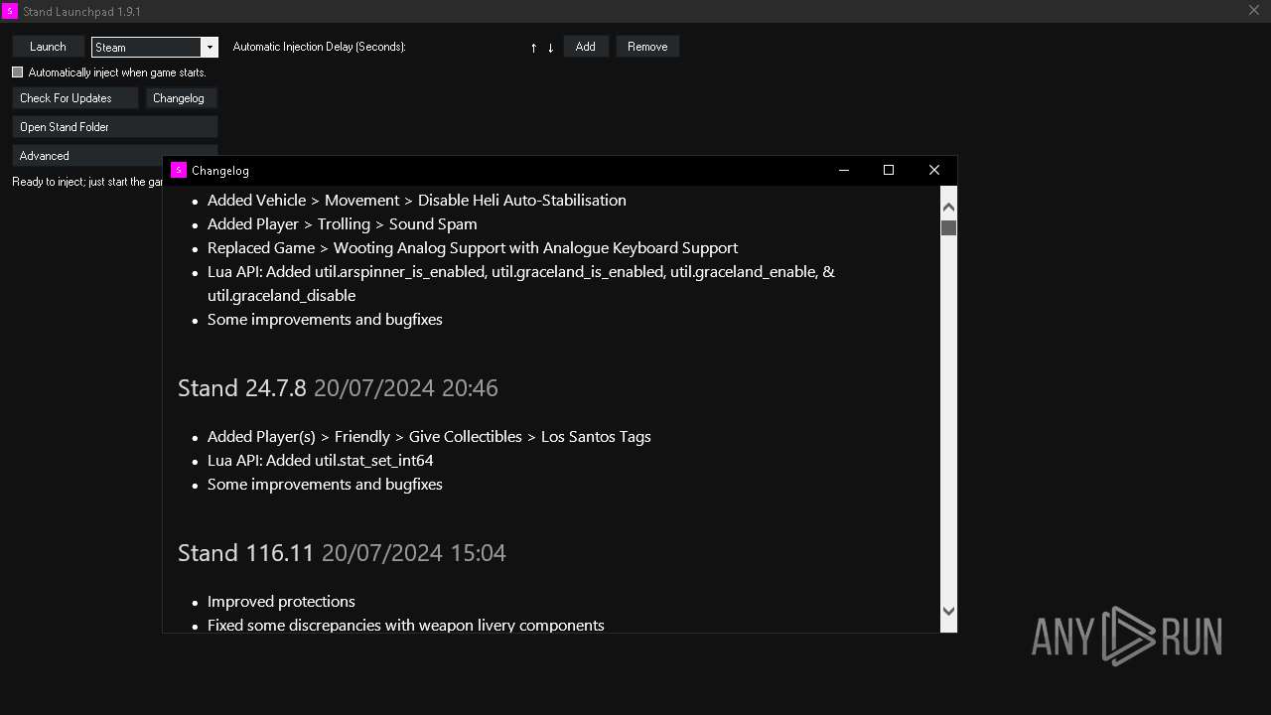The height and width of the screenshot is (715, 1271).
Task: Move injection entry up with arrow
Action: click(534, 48)
